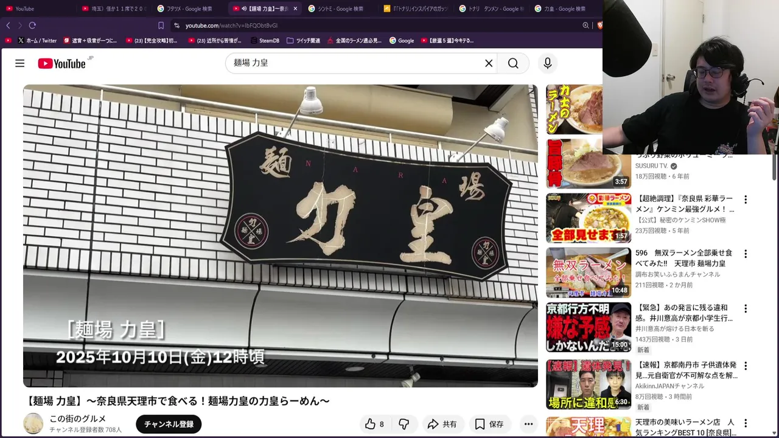The width and height of the screenshot is (779, 438).
Task: Clear the search box with the X
Action: click(x=488, y=63)
